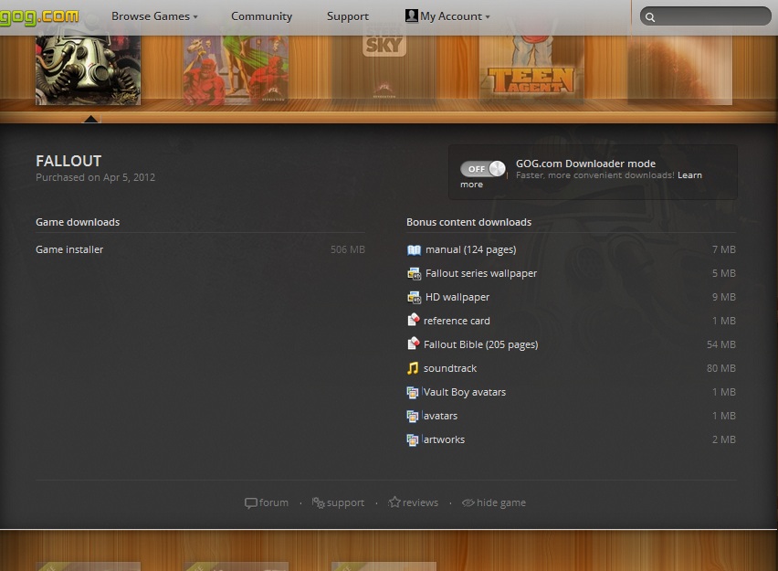Click the FALLOUT title heading
This screenshot has width=778, height=571.
coord(68,161)
